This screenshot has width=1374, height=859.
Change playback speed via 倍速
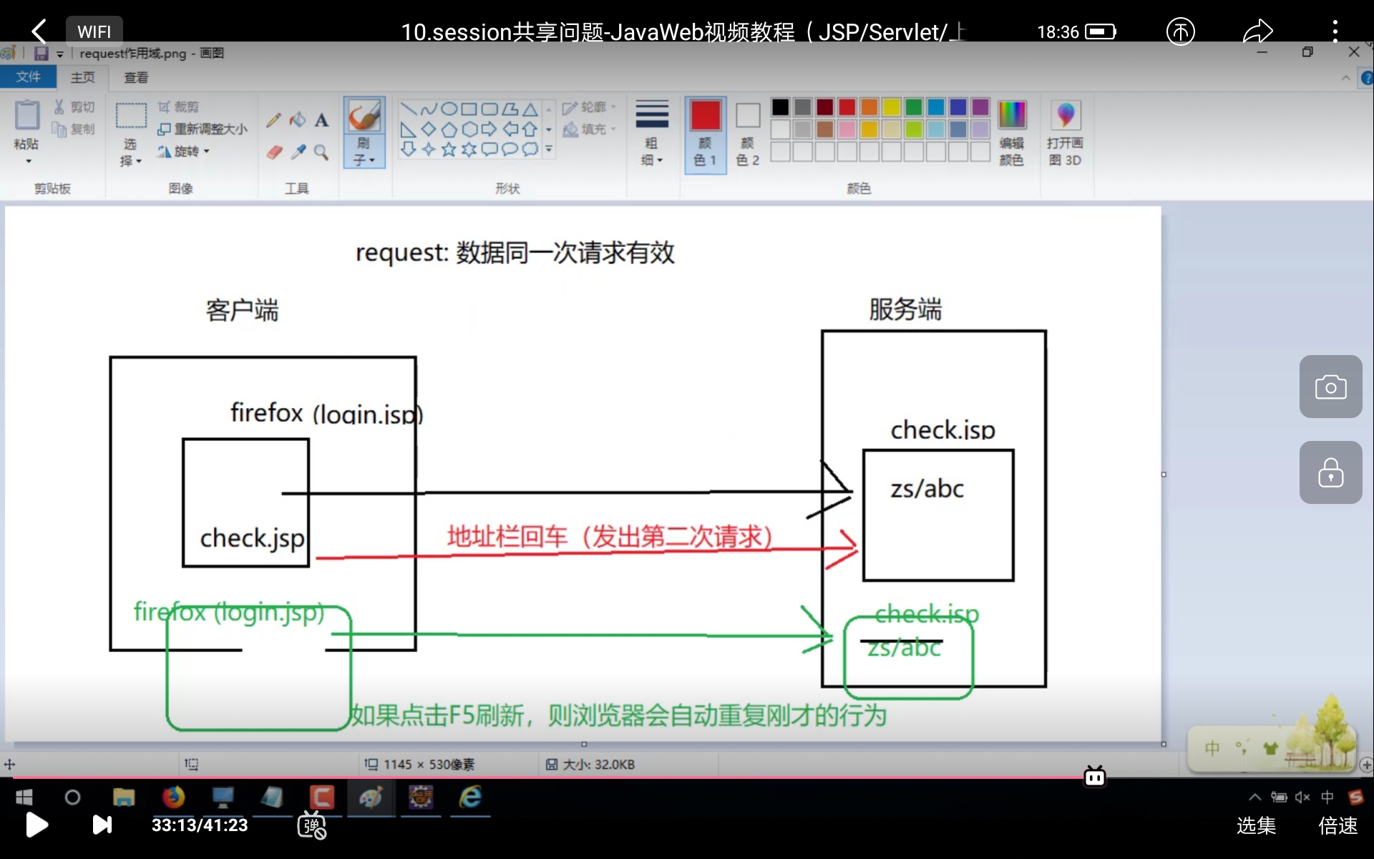1338,825
